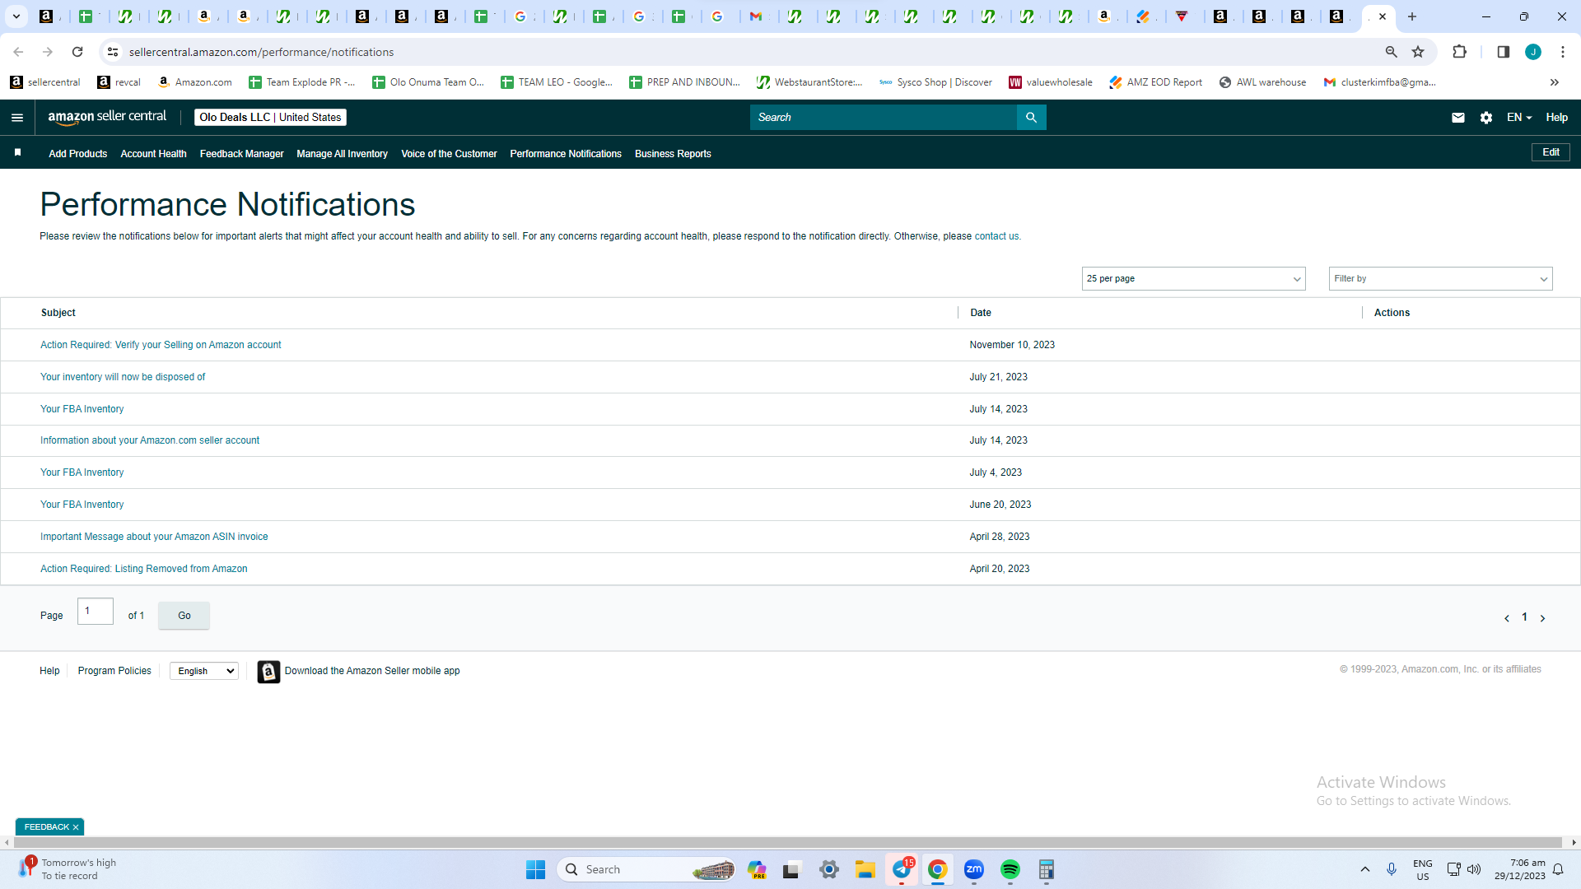Open the sellercentral bookmark
This screenshot has height=889, width=1581.
[45, 82]
